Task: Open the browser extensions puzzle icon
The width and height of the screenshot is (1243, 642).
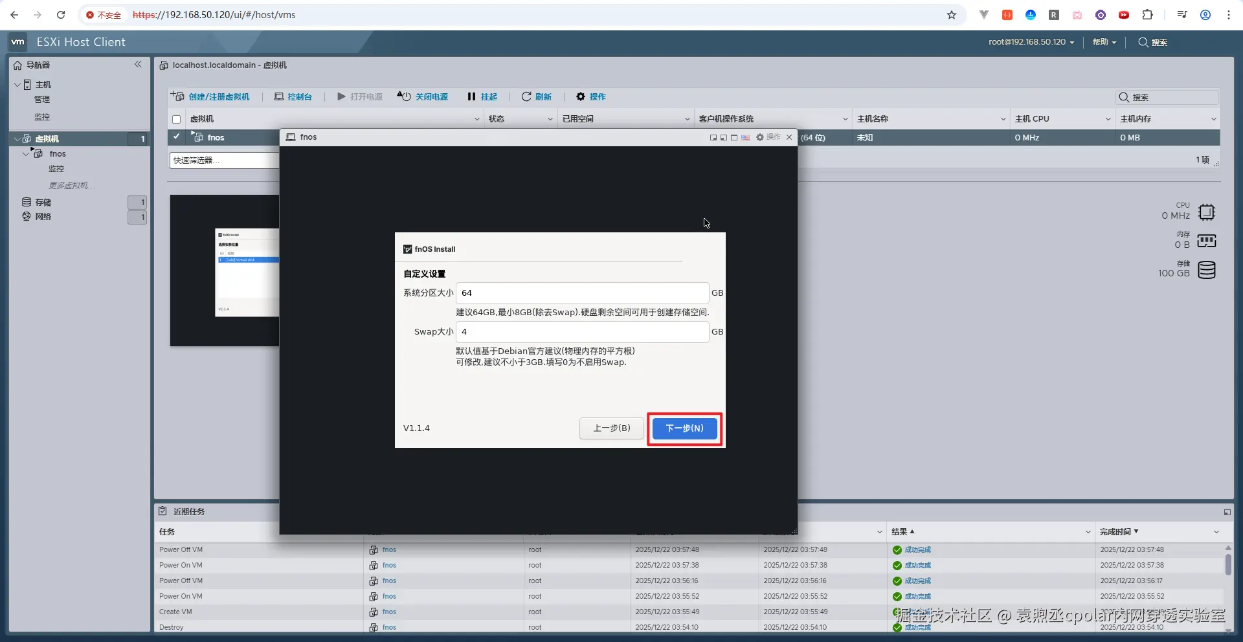Action: click(1147, 15)
